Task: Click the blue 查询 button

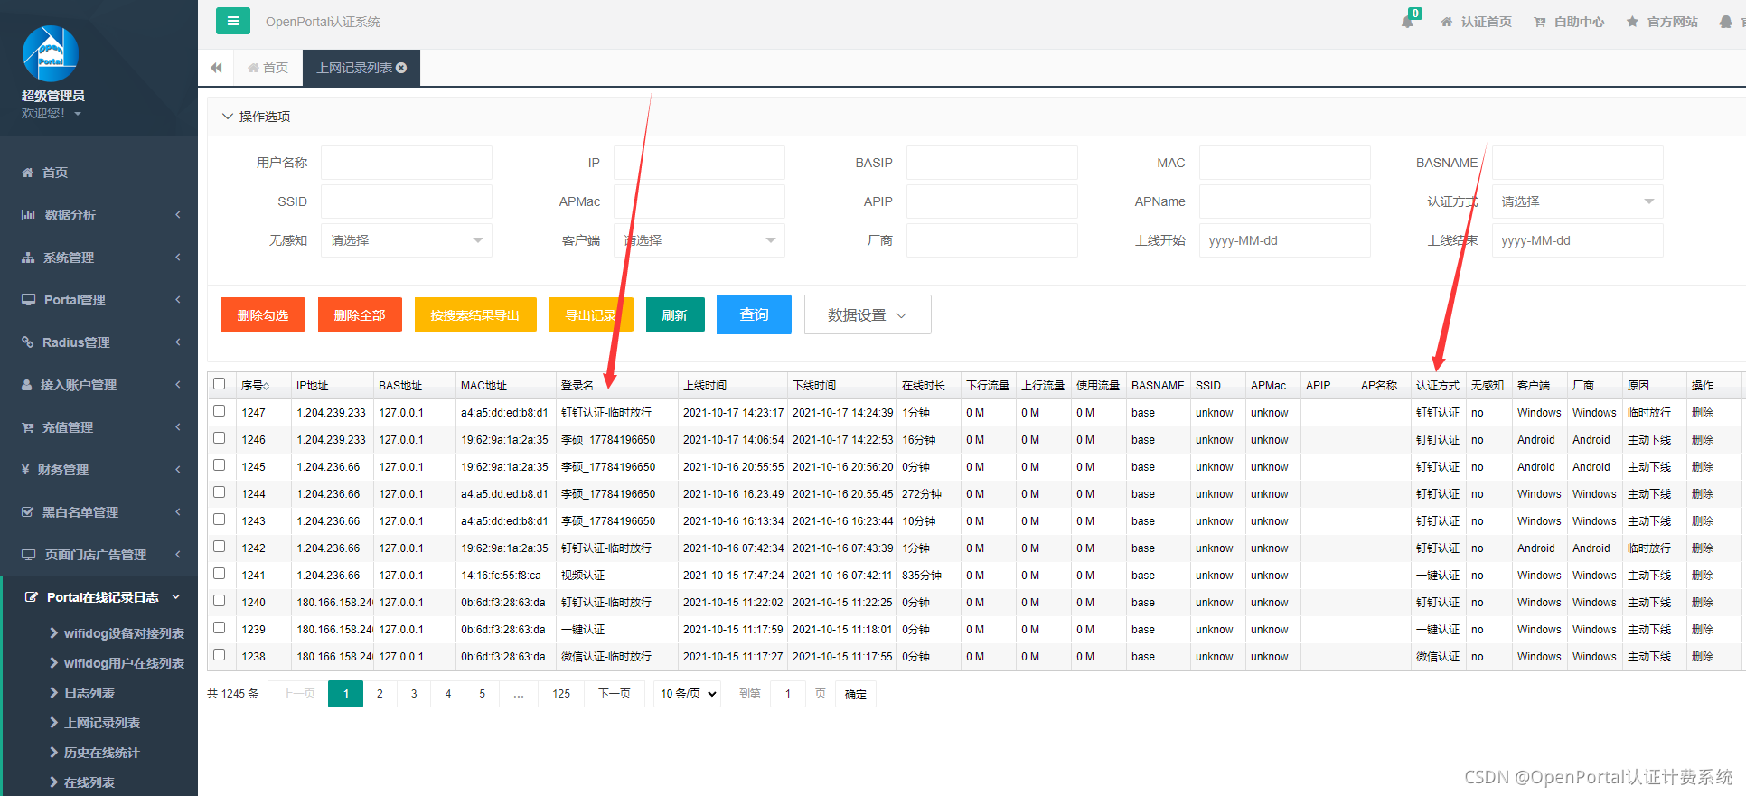Action: pos(754,314)
